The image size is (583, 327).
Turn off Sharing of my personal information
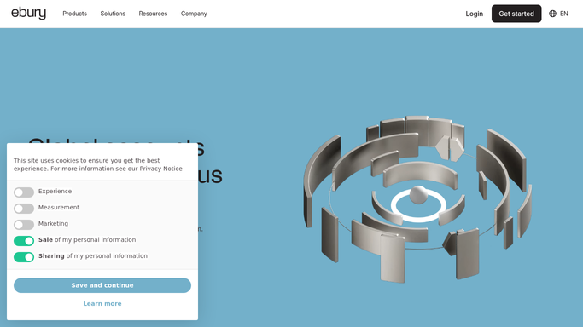24,257
